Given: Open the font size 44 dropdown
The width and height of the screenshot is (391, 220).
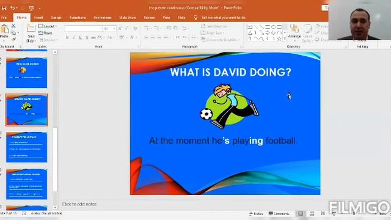Looking at the screenshot, I should coord(114,29).
